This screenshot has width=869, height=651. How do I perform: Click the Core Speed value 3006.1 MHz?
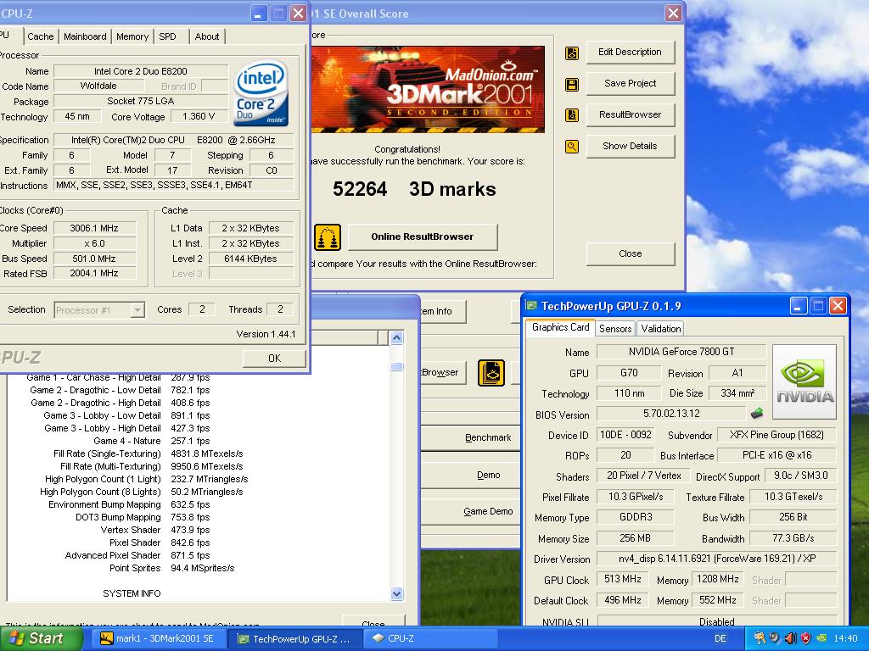[x=94, y=228]
